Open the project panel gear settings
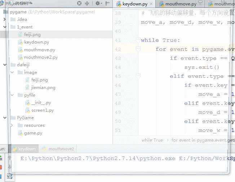The image size is (235, 182). 98,3
